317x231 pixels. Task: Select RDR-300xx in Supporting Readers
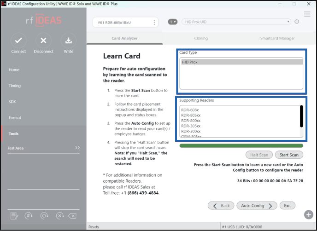(x=191, y=131)
